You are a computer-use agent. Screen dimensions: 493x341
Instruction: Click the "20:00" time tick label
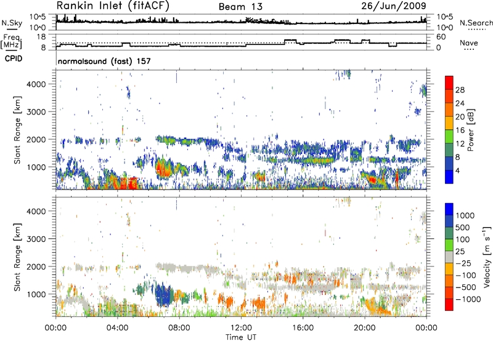365,328
